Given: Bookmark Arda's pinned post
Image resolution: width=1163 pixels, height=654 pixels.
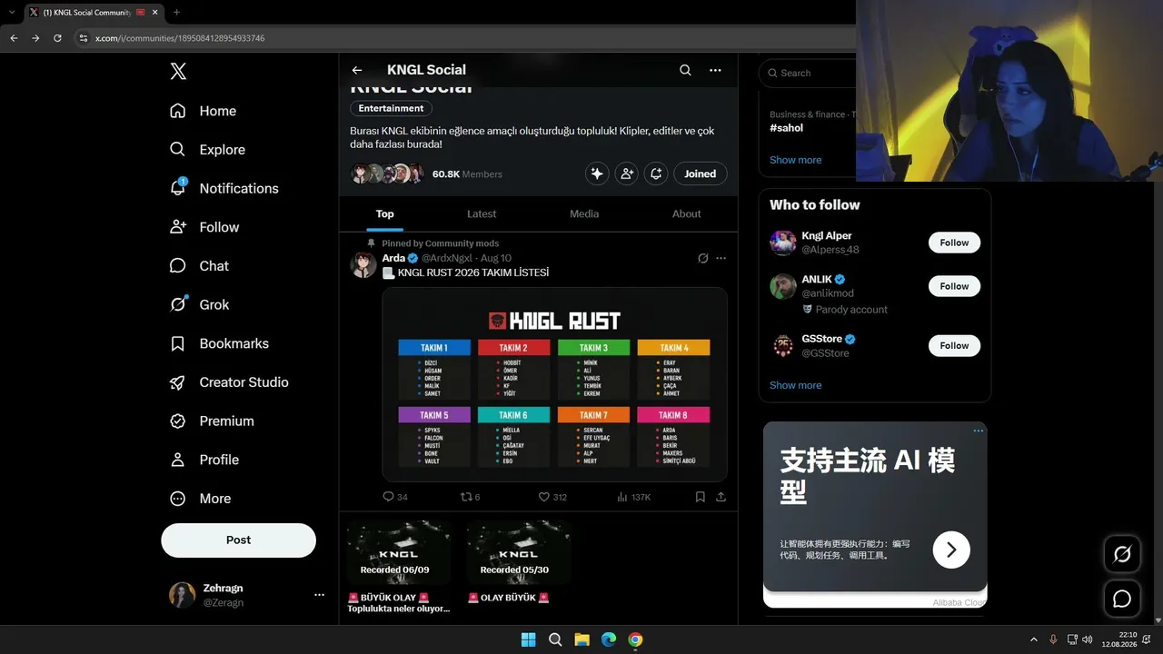Looking at the screenshot, I should pyautogui.click(x=700, y=497).
